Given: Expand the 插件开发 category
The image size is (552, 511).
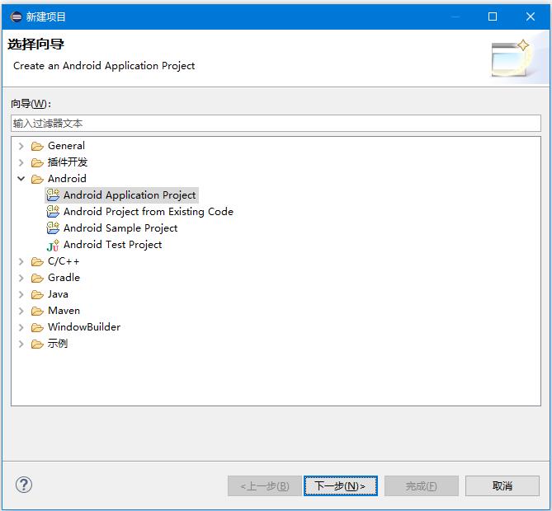Looking at the screenshot, I should 21,162.
